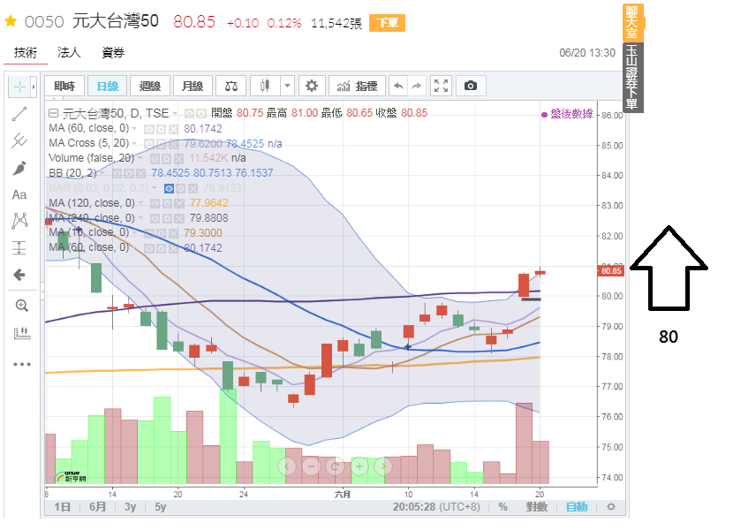The height and width of the screenshot is (530, 733).
Task: Open the 指標 indicators menu
Action: [357, 86]
